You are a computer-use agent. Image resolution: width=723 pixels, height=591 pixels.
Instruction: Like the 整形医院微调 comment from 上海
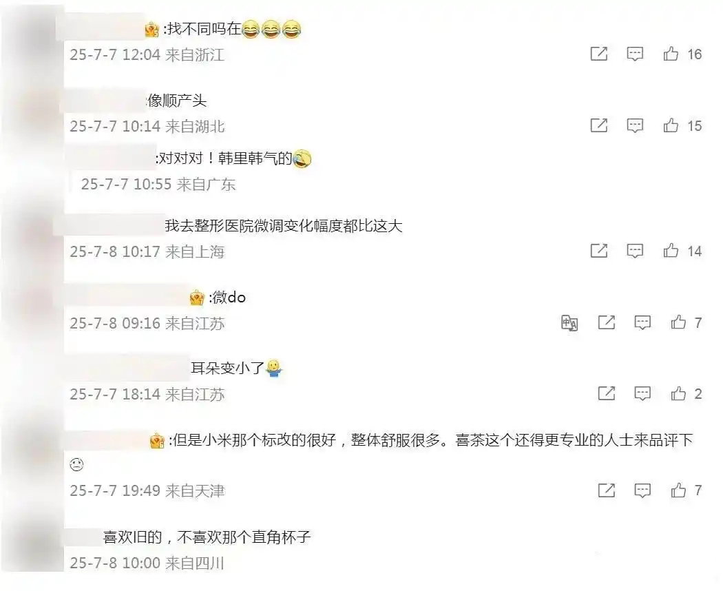point(671,251)
